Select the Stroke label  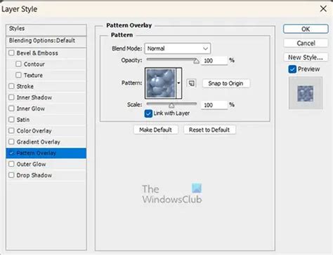(x=25, y=86)
